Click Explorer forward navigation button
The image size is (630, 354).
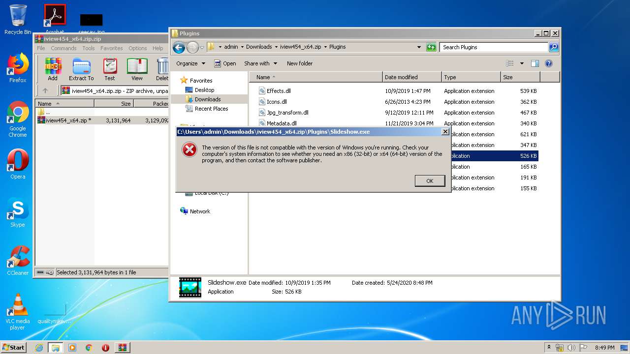192,47
